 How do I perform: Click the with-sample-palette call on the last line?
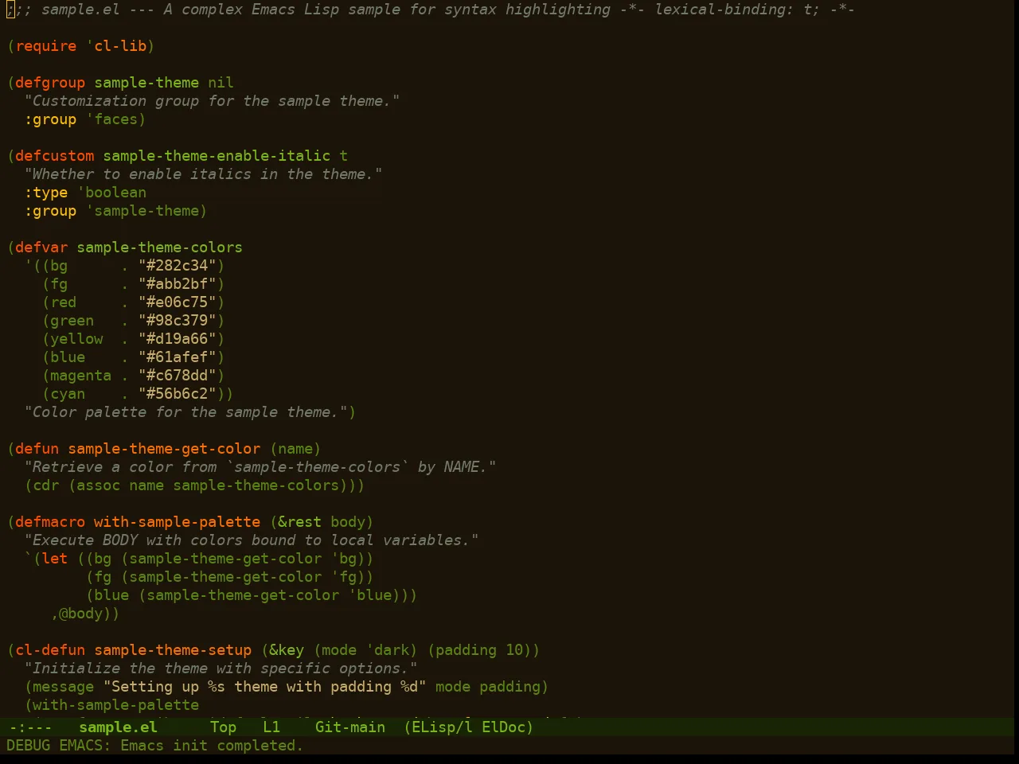(x=116, y=705)
